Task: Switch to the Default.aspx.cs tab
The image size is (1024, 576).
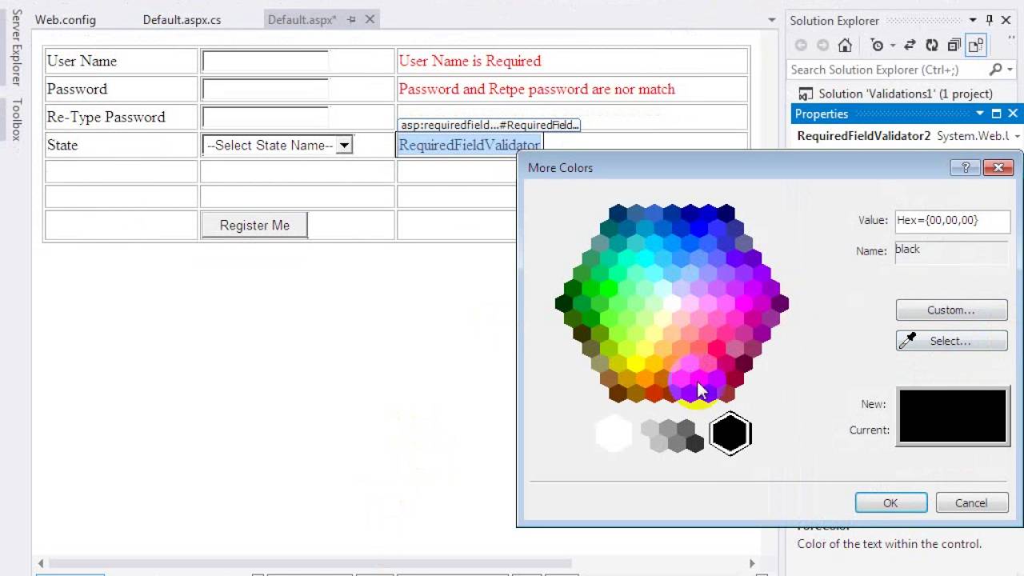Action: pyautogui.click(x=182, y=19)
